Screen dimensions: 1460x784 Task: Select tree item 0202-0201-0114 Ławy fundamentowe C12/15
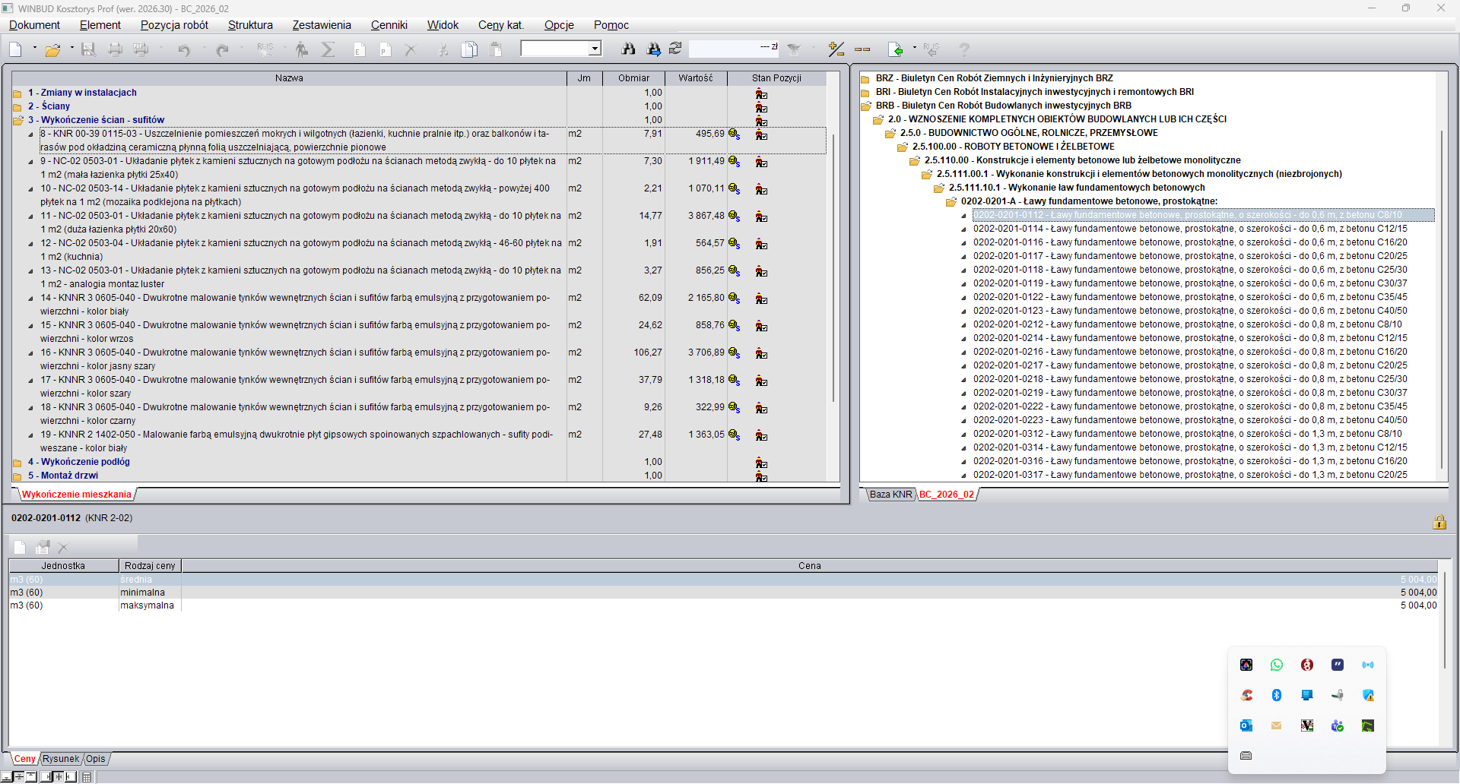pos(1190,229)
